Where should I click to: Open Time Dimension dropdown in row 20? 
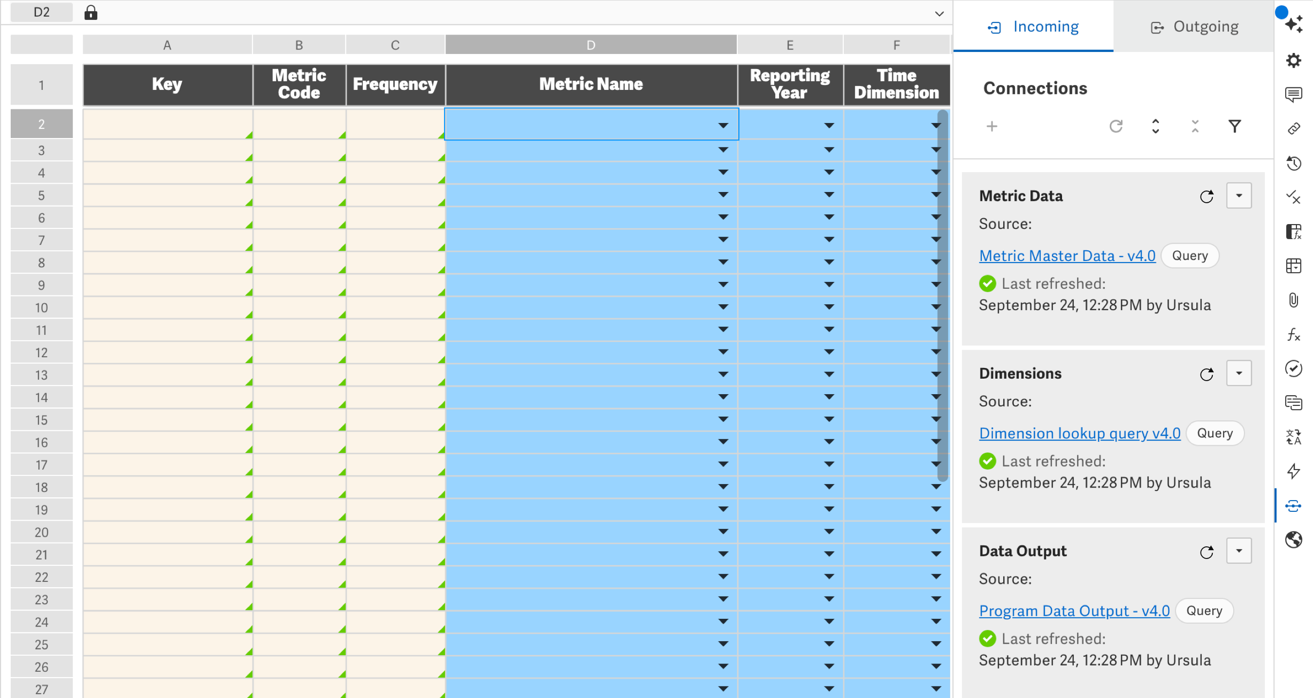pos(936,531)
